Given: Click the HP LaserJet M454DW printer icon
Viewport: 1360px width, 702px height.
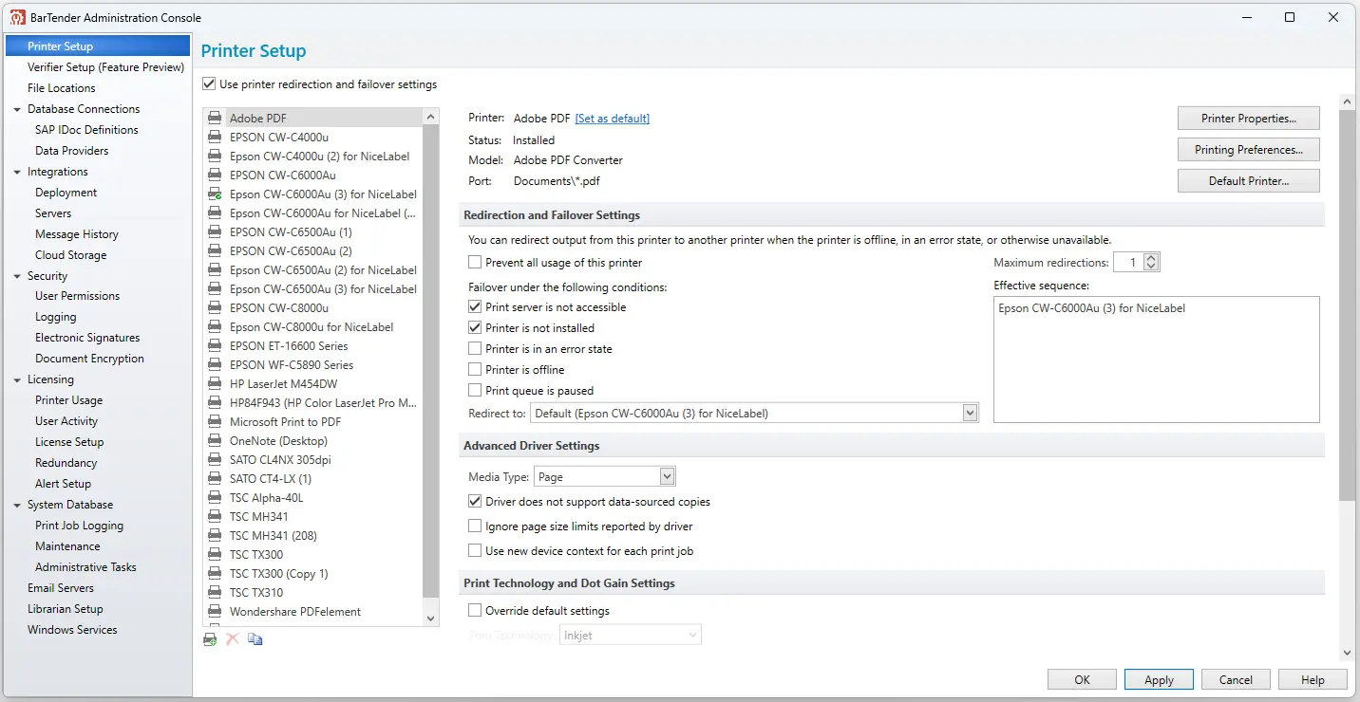Looking at the screenshot, I should (215, 384).
